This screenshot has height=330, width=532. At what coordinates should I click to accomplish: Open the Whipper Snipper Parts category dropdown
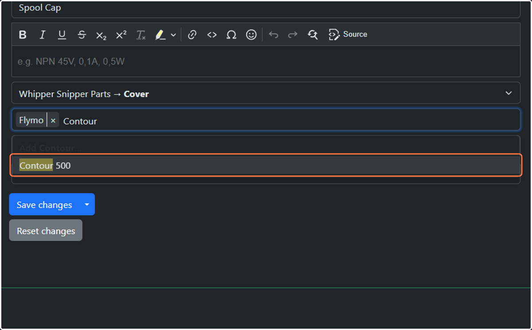(x=266, y=93)
